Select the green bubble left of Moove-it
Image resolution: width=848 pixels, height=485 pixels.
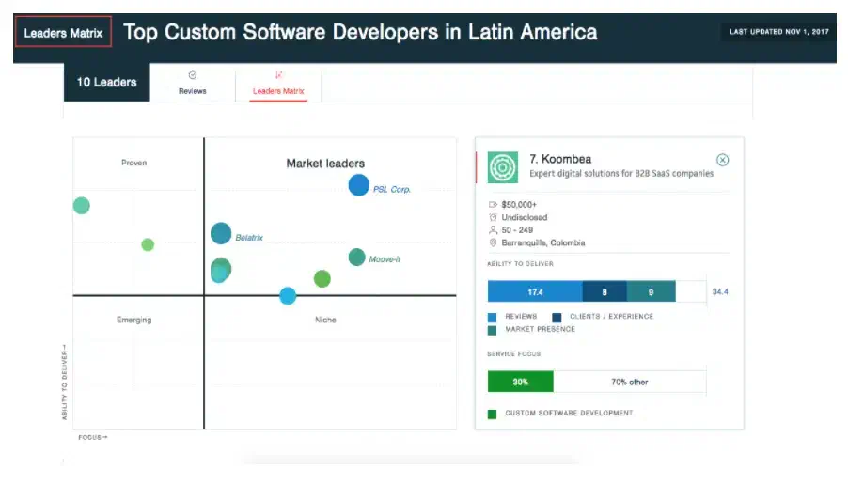pyautogui.click(x=322, y=278)
